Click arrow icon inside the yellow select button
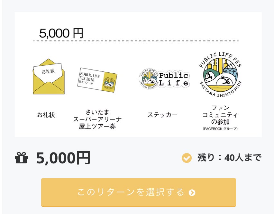 [x=192, y=193]
